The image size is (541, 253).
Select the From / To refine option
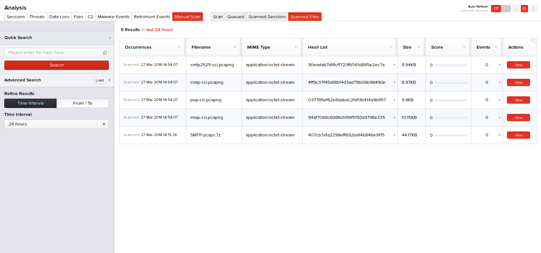click(82, 103)
